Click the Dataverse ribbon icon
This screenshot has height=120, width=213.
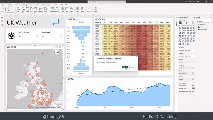40,10
